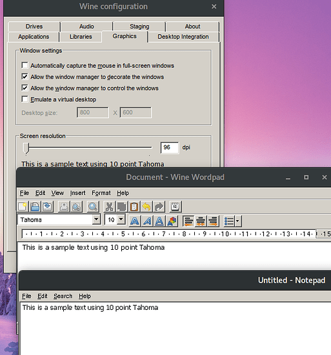The image size is (331, 355).
Task: Expand the Tahoma font name dropdown
Action: 96,219
